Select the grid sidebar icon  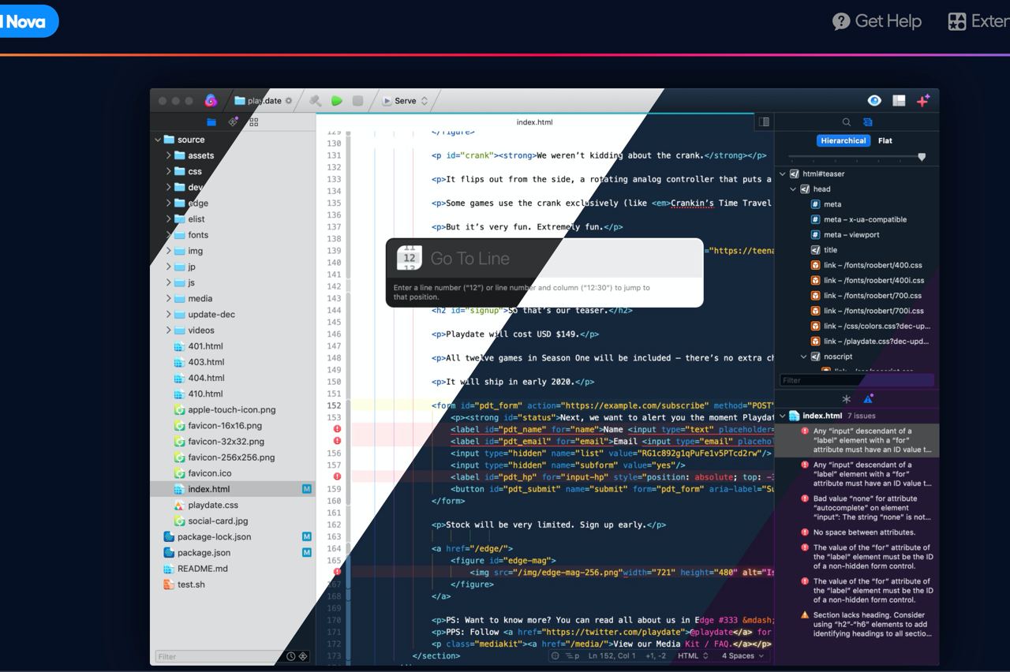point(253,122)
